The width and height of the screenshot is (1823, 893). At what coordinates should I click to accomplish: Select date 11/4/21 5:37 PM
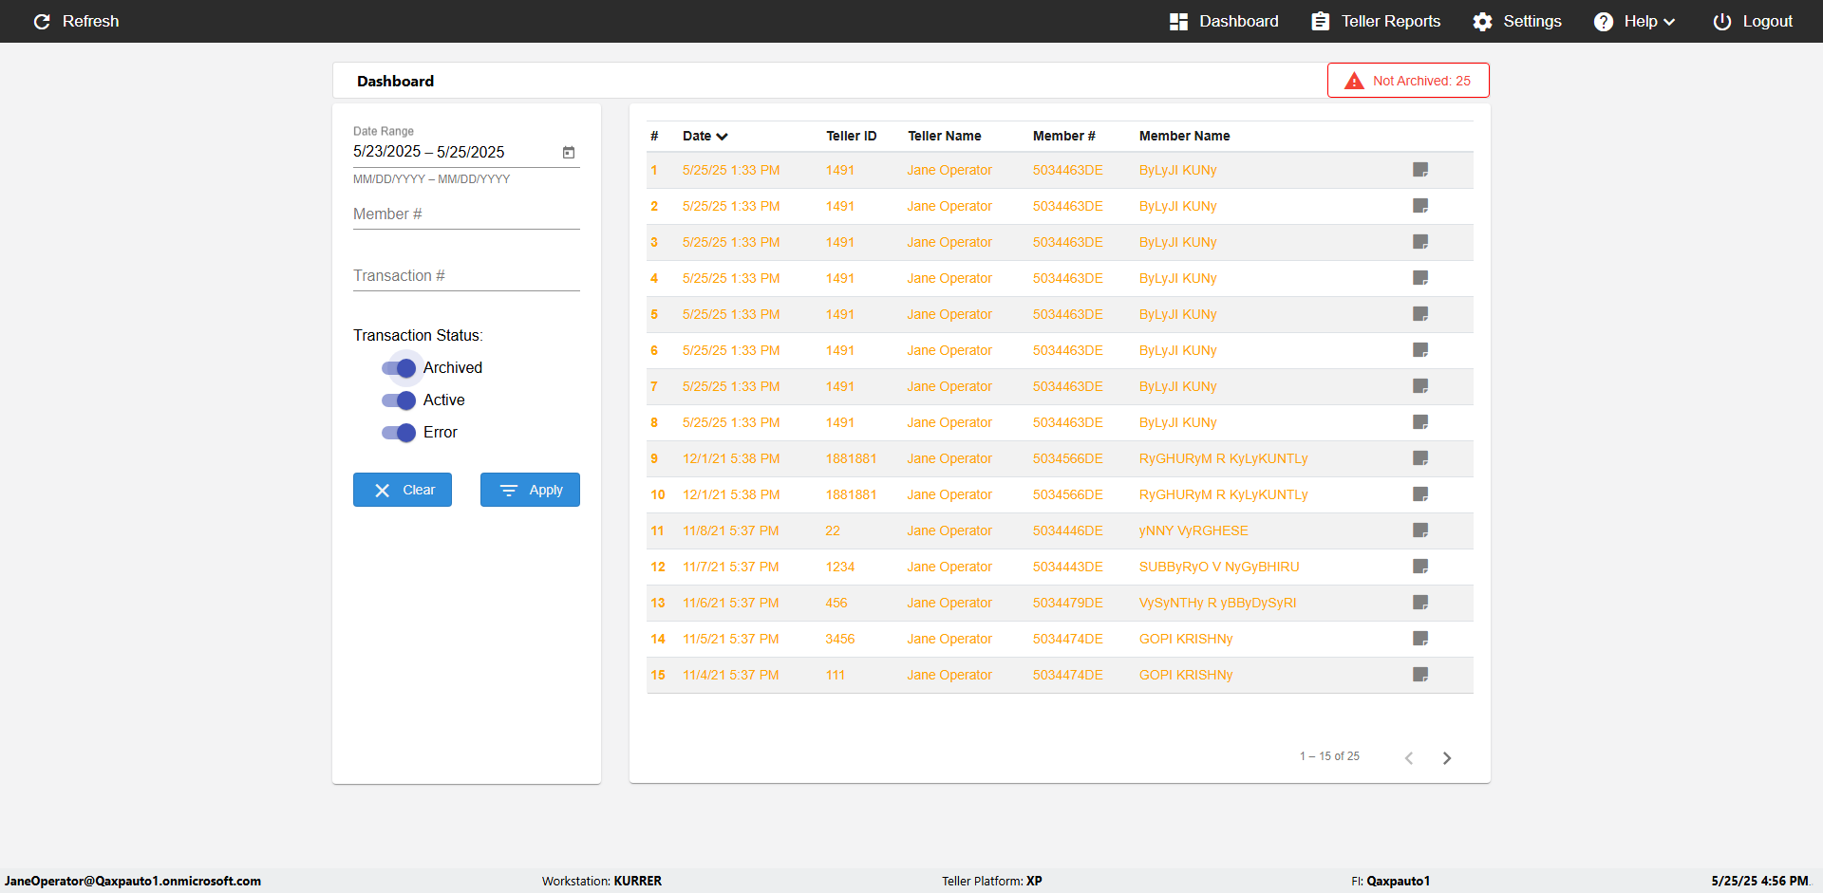731,675
